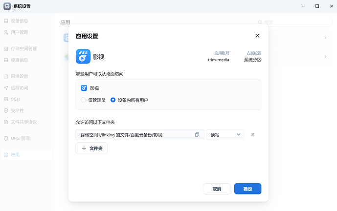Image resolution: width=337 pixels, height=211 pixels.
Task: Click the 网络设置 sidebar icon
Action: tap(6, 76)
